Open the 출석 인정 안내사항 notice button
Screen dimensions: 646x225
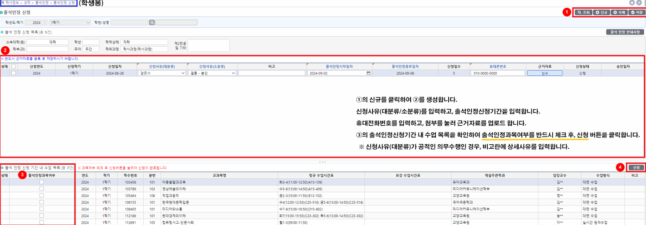pos(625,32)
